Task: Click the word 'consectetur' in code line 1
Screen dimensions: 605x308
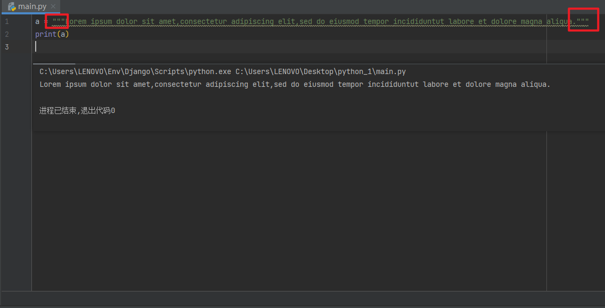Action: point(203,22)
